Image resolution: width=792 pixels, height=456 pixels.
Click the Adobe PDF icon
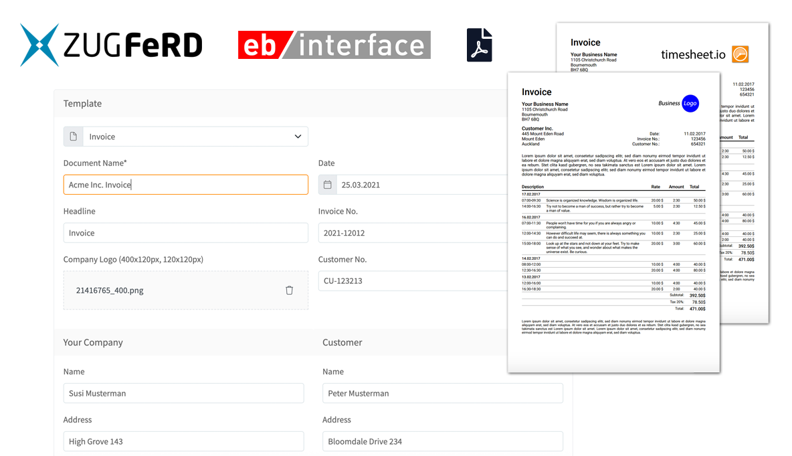(479, 44)
